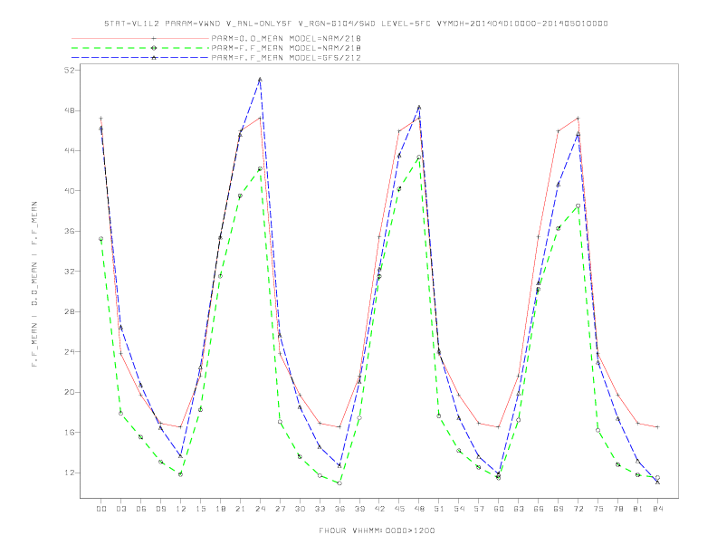Viewport: 717px width, 554px height.
Task: Click x-axis forecast hour label 45
Action: tap(399, 509)
